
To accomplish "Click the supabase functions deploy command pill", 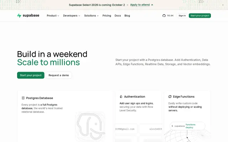I will 187,126.
